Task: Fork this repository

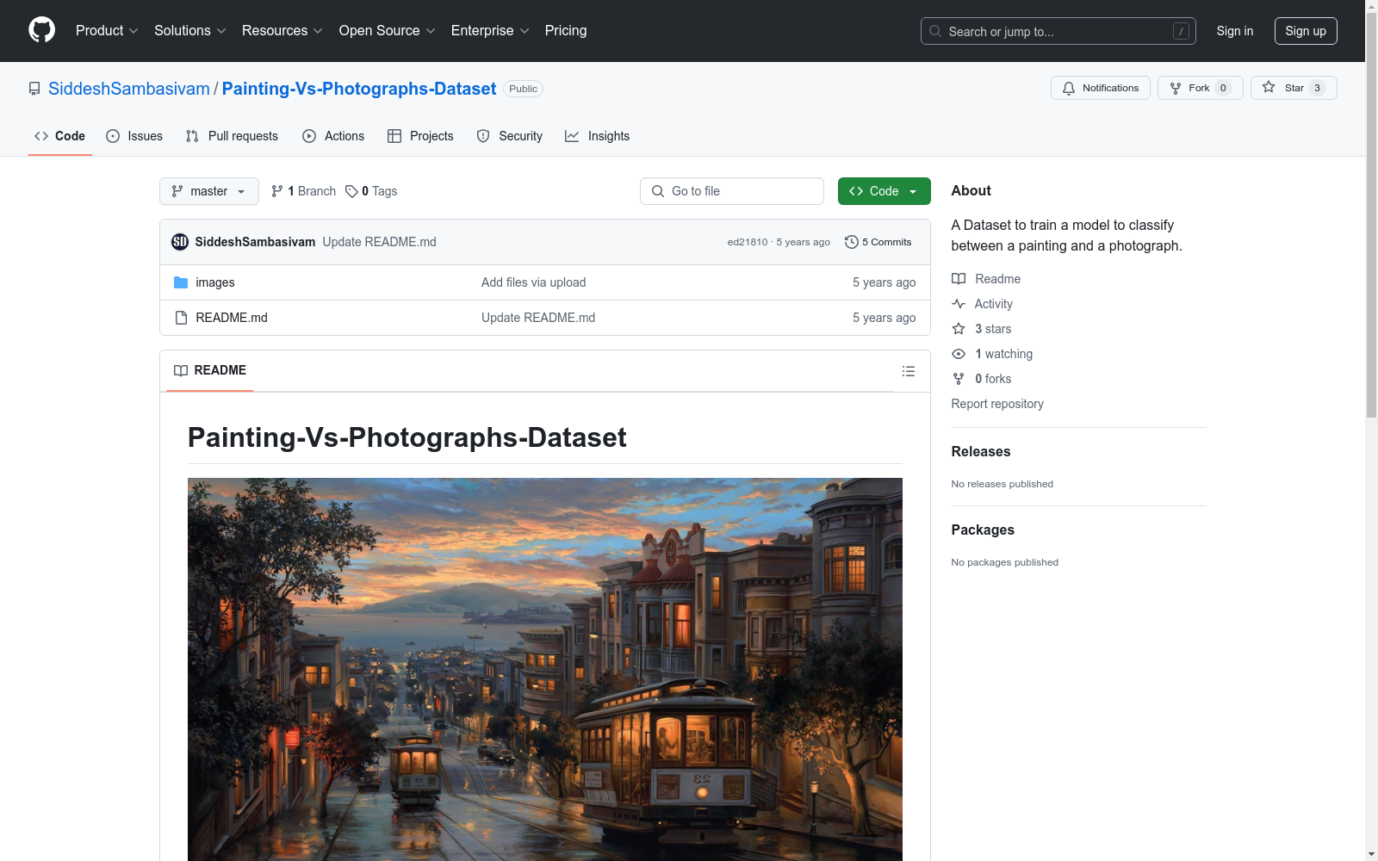Action: coord(1200,88)
